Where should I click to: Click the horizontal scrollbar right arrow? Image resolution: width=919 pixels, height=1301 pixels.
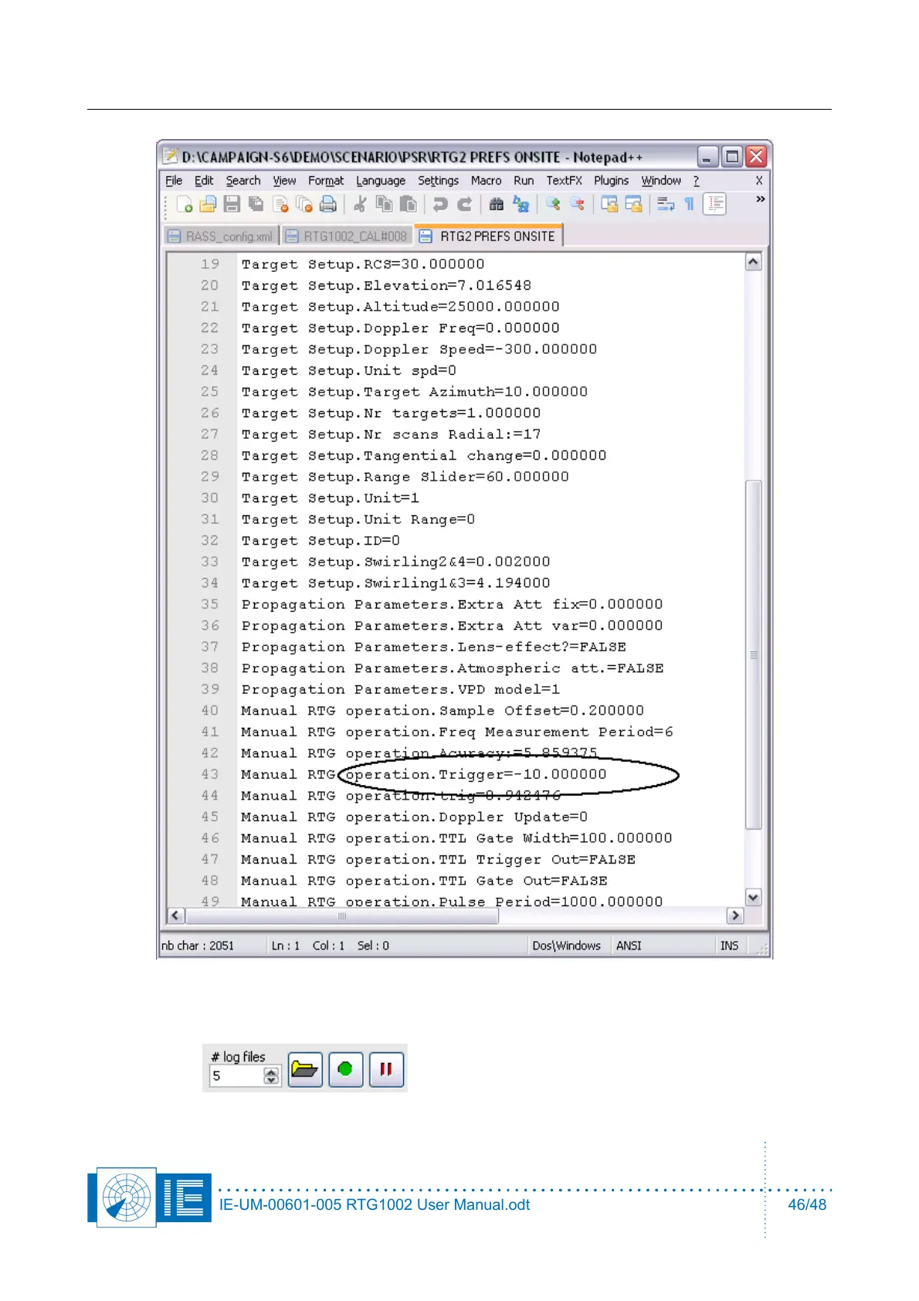point(735,915)
